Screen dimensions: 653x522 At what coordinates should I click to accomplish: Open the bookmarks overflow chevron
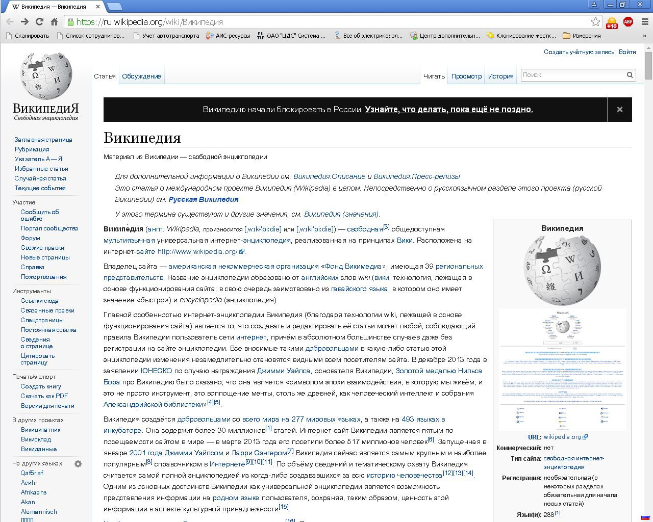coord(645,36)
